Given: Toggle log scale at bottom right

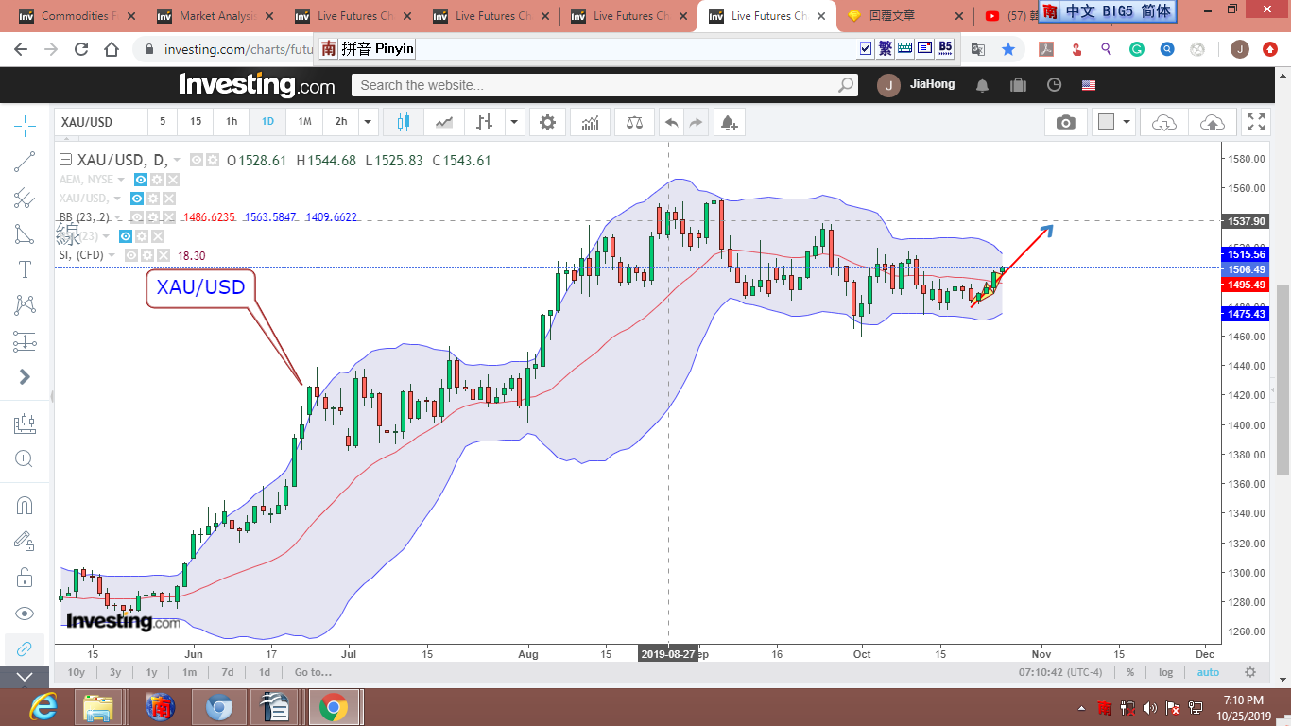Looking at the screenshot, I should [1165, 672].
